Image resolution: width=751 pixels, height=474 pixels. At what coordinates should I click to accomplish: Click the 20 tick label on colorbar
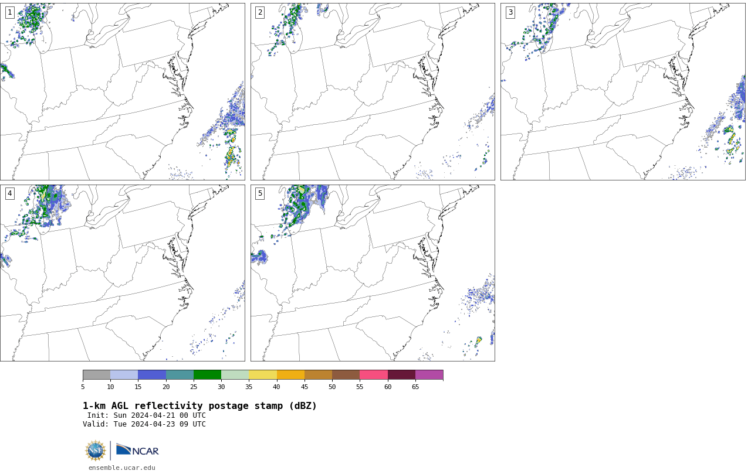166,387
